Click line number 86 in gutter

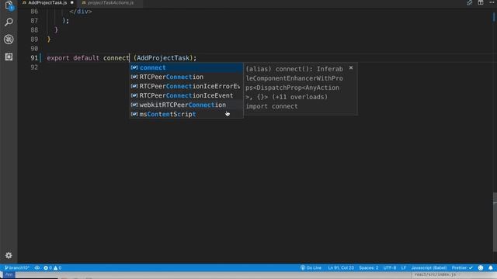coord(34,12)
